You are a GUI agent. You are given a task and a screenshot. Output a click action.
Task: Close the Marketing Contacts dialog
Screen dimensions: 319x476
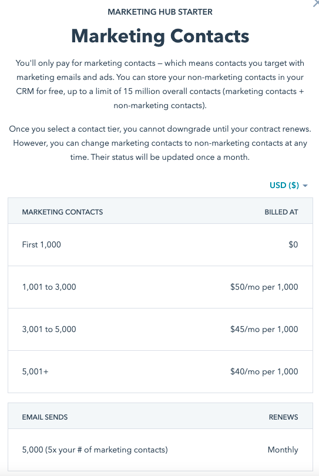click(316, 4)
